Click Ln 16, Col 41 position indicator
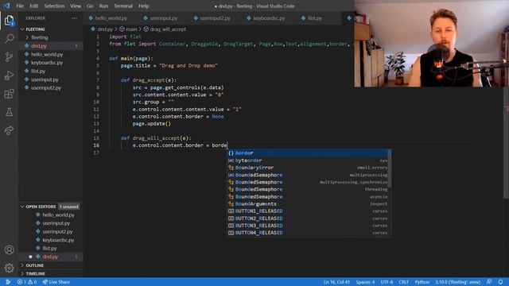Image resolution: width=509 pixels, height=286 pixels. click(x=336, y=282)
